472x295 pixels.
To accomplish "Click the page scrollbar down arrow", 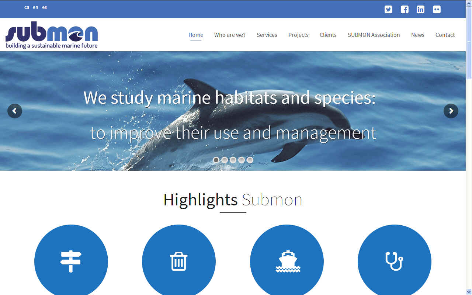I will tap(469, 292).
